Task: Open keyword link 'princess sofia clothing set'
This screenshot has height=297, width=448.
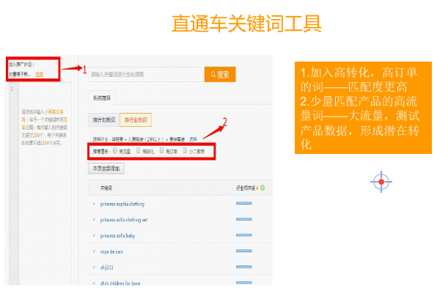Action: coord(124,220)
